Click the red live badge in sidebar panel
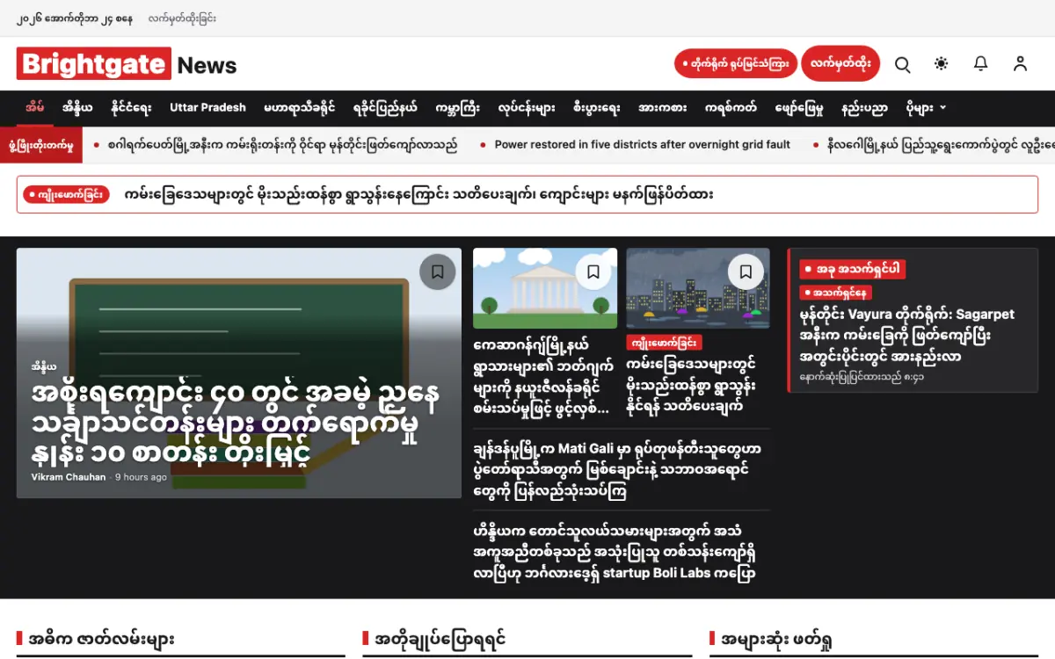Screen dimensions: 1055x659 852,269
